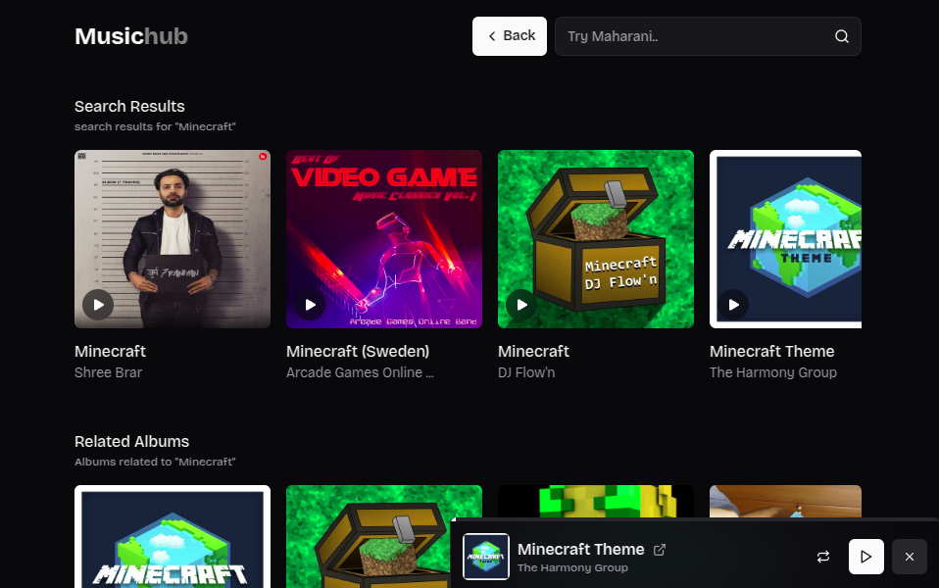The height and width of the screenshot is (588, 939).
Task: Select 'Shree Brar' artist name
Action: click(x=109, y=372)
